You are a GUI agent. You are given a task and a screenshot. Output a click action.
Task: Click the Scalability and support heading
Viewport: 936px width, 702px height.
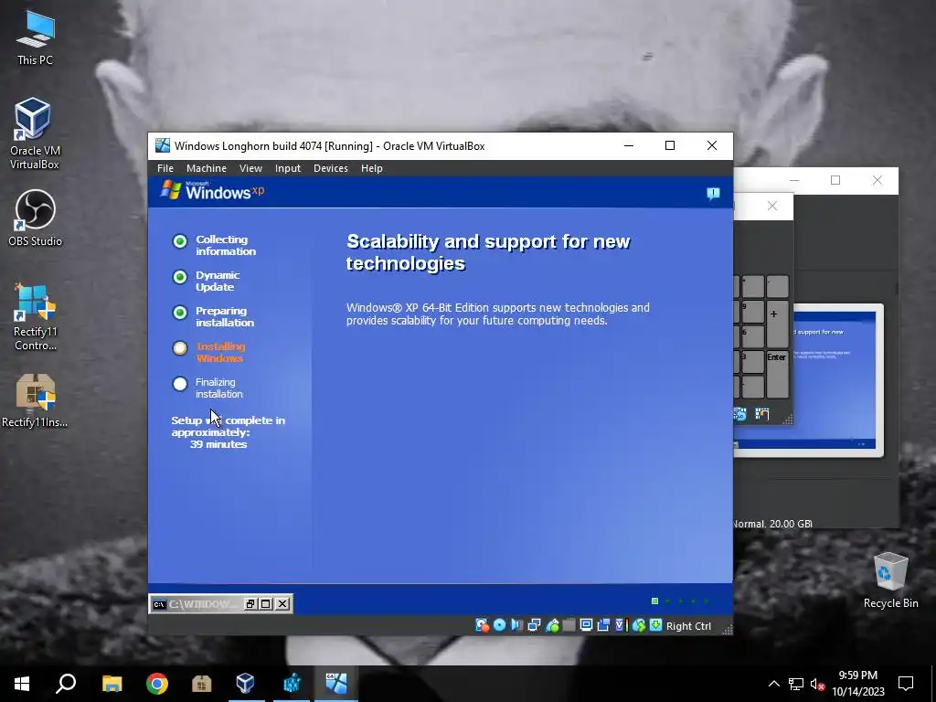pyautogui.click(x=488, y=252)
